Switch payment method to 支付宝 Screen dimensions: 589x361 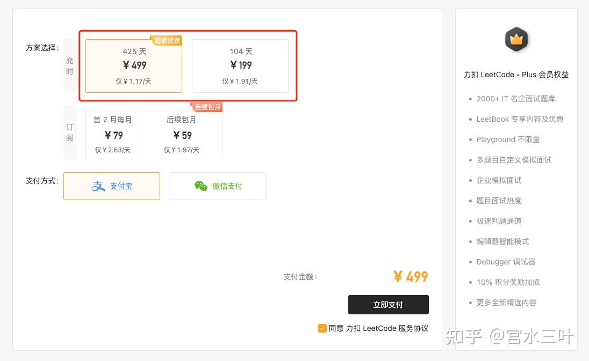pos(111,186)
